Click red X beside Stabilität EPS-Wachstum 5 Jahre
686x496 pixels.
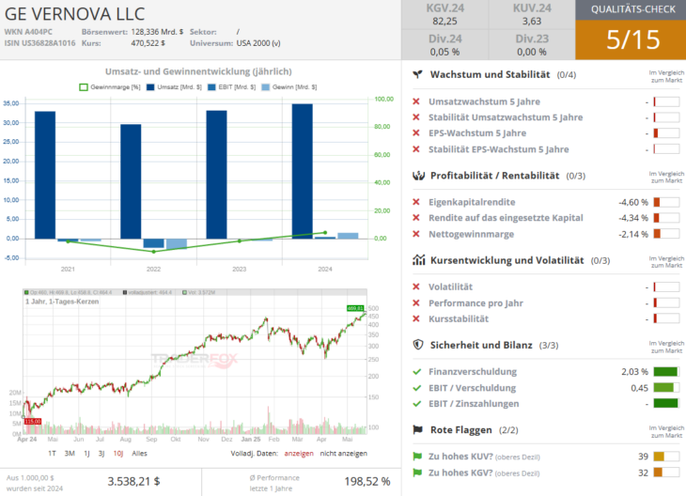click(416, 149)
